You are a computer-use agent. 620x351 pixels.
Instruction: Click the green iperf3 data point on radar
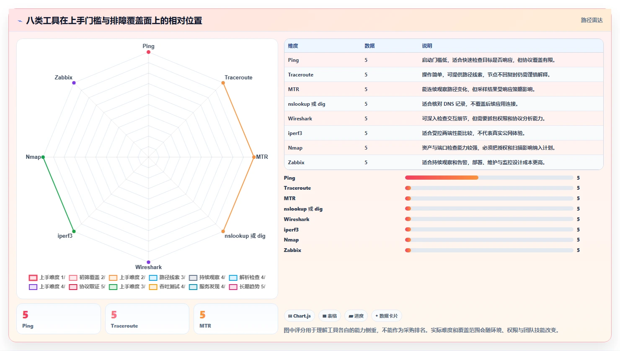pos(74,231)
